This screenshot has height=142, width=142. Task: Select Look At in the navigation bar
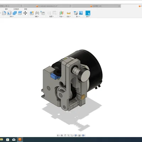click(62, 135)
